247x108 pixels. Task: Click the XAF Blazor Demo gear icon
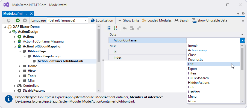click(x=10, y=27)
